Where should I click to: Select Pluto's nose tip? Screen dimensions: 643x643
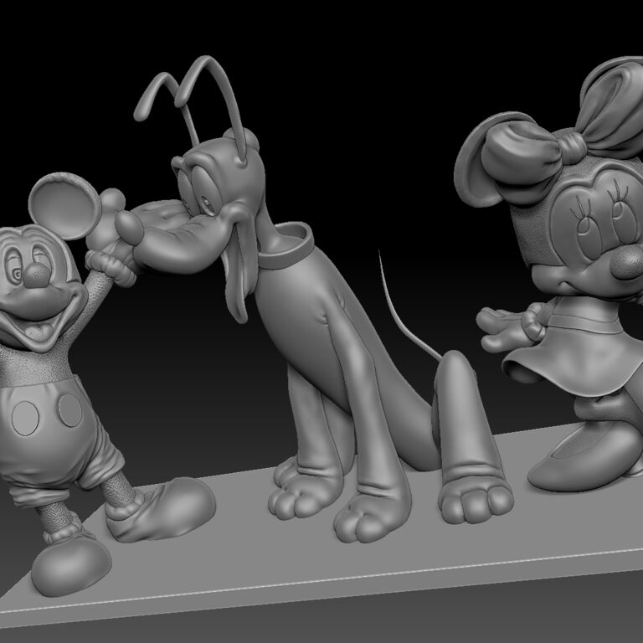[x=129, y=229]
